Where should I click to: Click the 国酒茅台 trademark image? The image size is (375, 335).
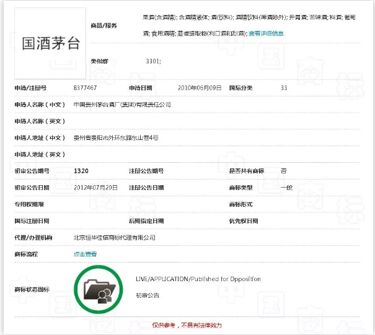pyautogui.click(x=50, y=43)
